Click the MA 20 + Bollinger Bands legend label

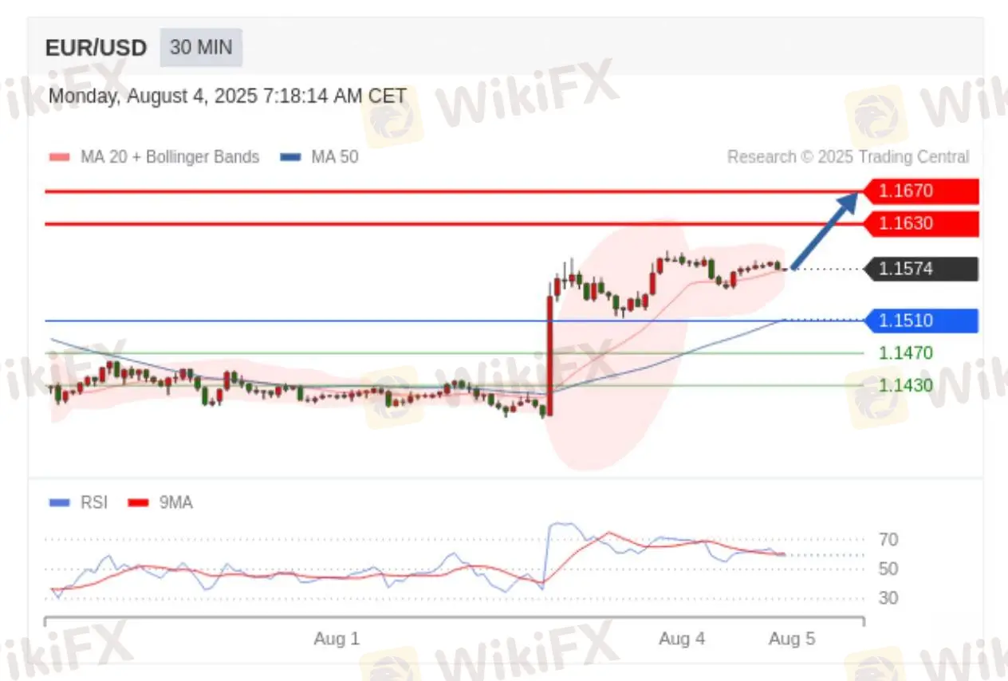pos(170,157)
